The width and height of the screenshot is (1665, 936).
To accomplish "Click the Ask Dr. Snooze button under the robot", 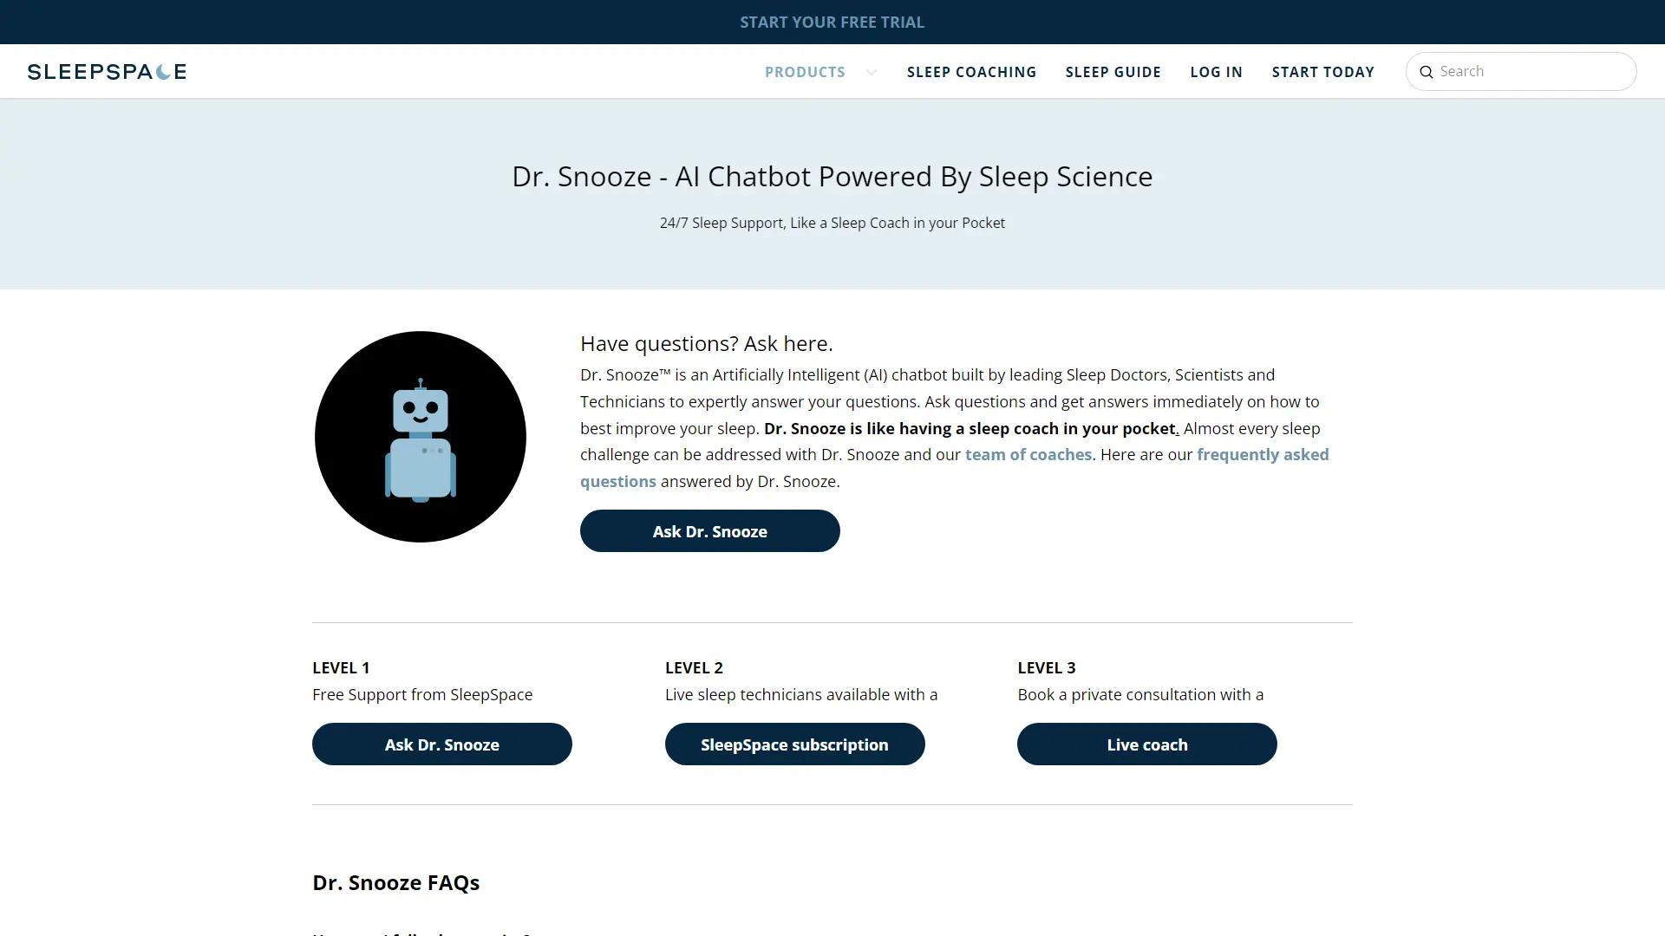I will [709, 530].
